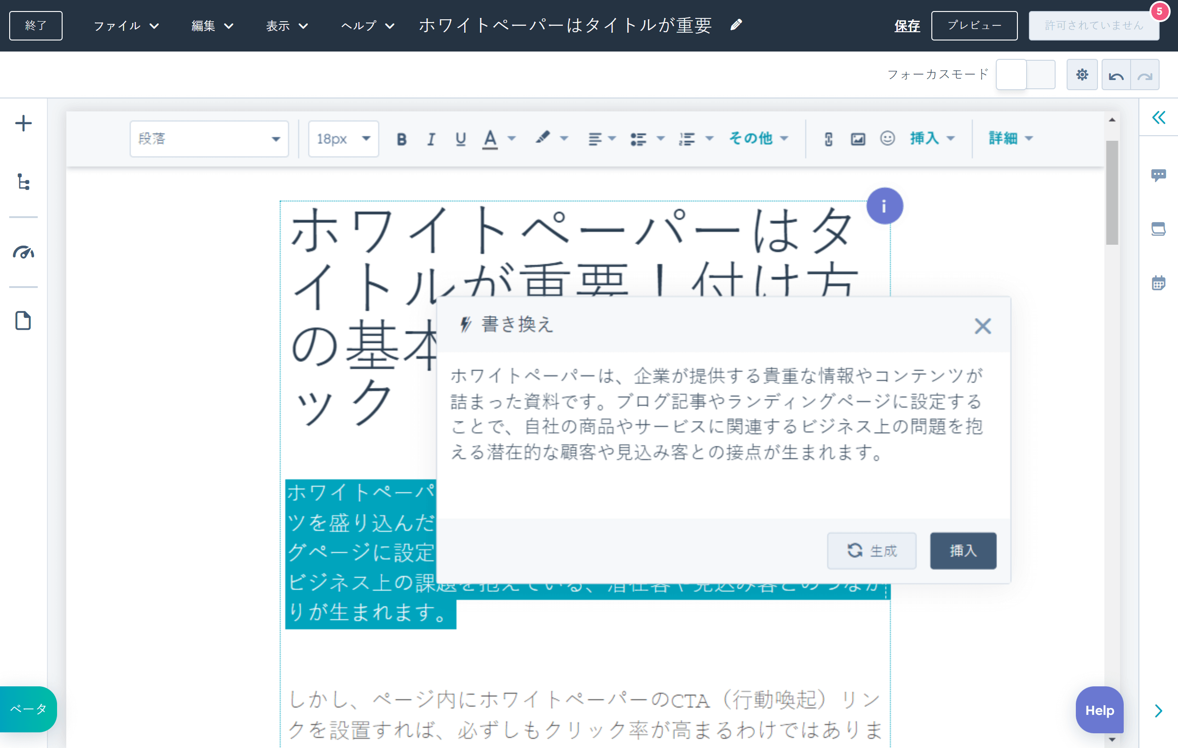The image size is (1178, 748).
Task: Click the scrollbar down arrow
Action: pos(1111,739)
